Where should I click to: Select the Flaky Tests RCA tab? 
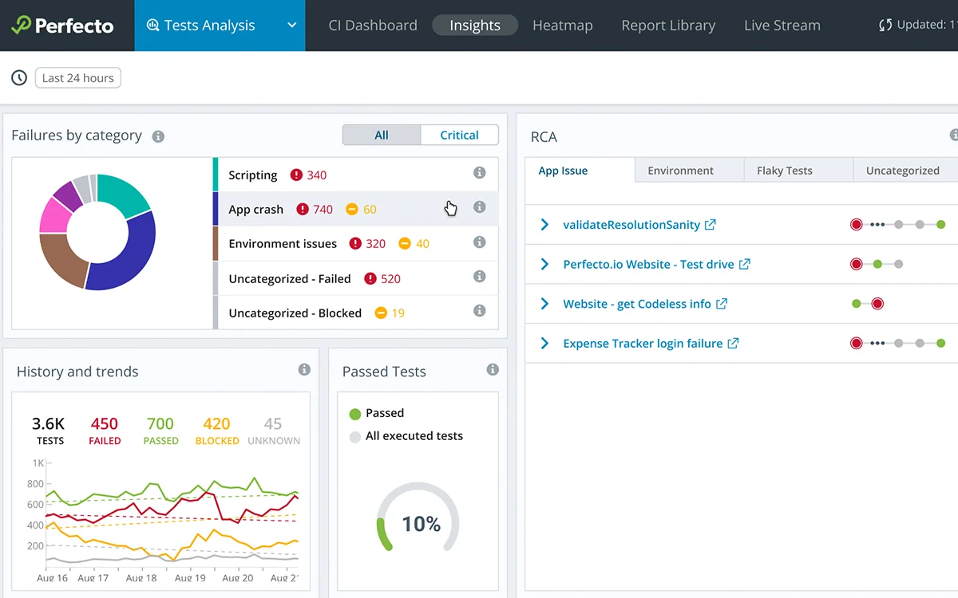(785, 171)
